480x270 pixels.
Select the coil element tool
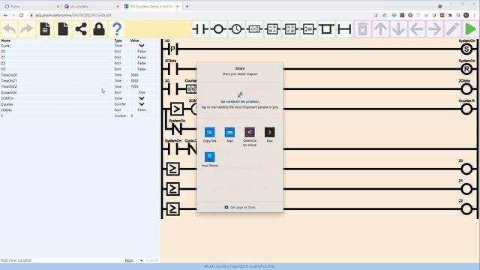(x=218, y=29)
